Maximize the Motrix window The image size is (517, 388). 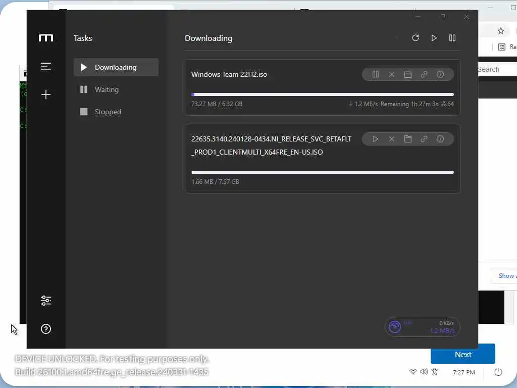pos(442,17)
